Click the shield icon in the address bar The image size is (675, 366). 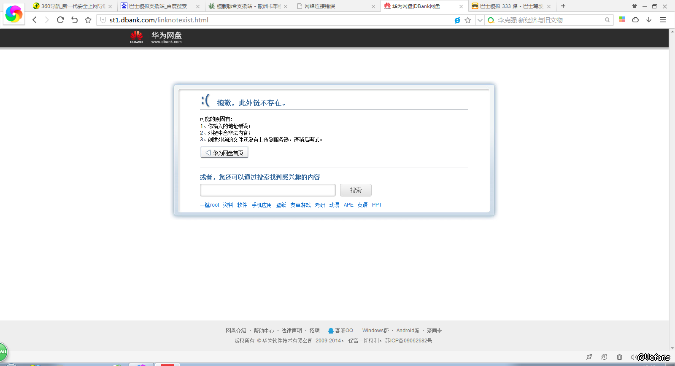click(x=103, y=20)
